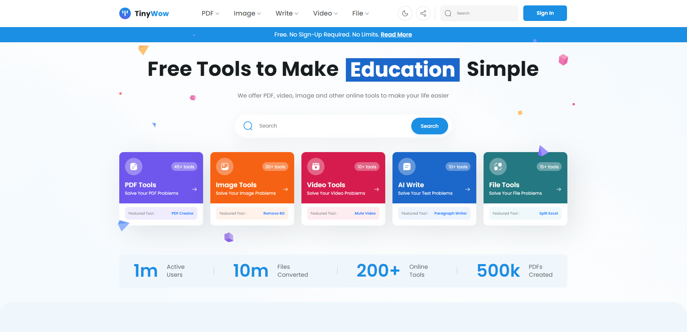Expand the Image dropdown menu
The height and width of the screenshot is (332, 687).
point(247,13)
